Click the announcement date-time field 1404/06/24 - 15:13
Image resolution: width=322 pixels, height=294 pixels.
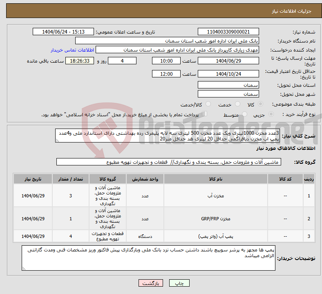pos(63,32)
